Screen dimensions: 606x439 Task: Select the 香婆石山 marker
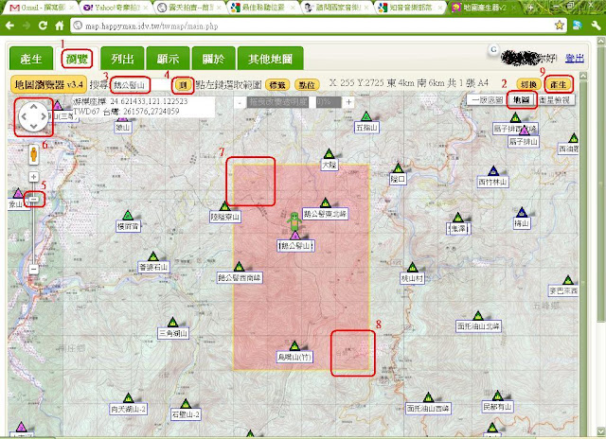tap(153, 255)
